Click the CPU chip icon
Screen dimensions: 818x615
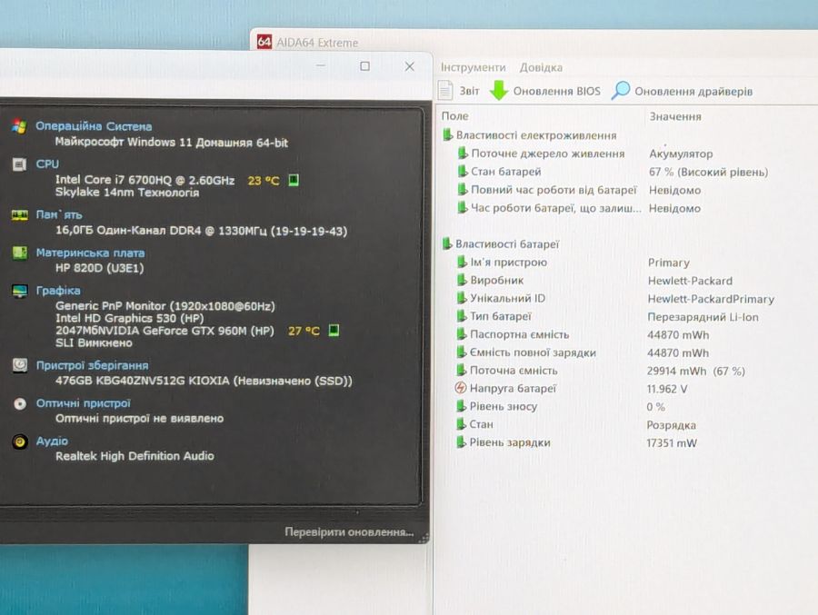(x=19, y=164)
